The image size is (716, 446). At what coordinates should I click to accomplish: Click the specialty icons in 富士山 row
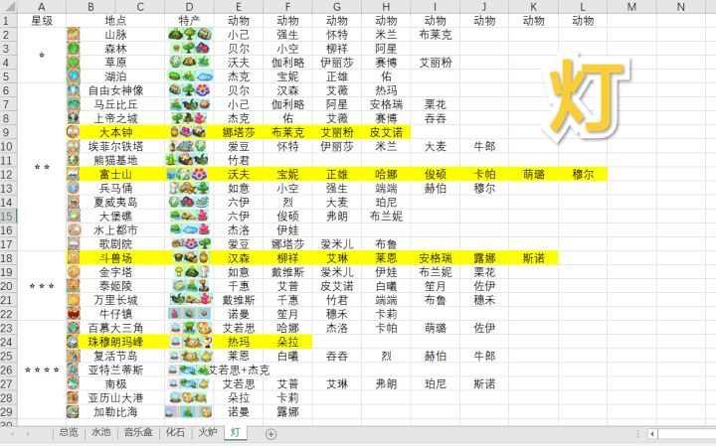point(187,174)
